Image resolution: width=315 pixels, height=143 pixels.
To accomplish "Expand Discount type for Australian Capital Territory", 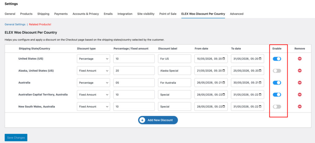I will (x=94, y=95).
